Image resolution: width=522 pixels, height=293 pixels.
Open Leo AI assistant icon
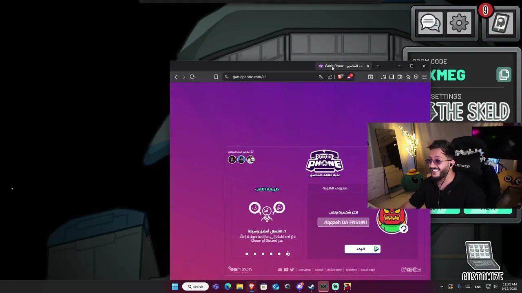(408, 77)
